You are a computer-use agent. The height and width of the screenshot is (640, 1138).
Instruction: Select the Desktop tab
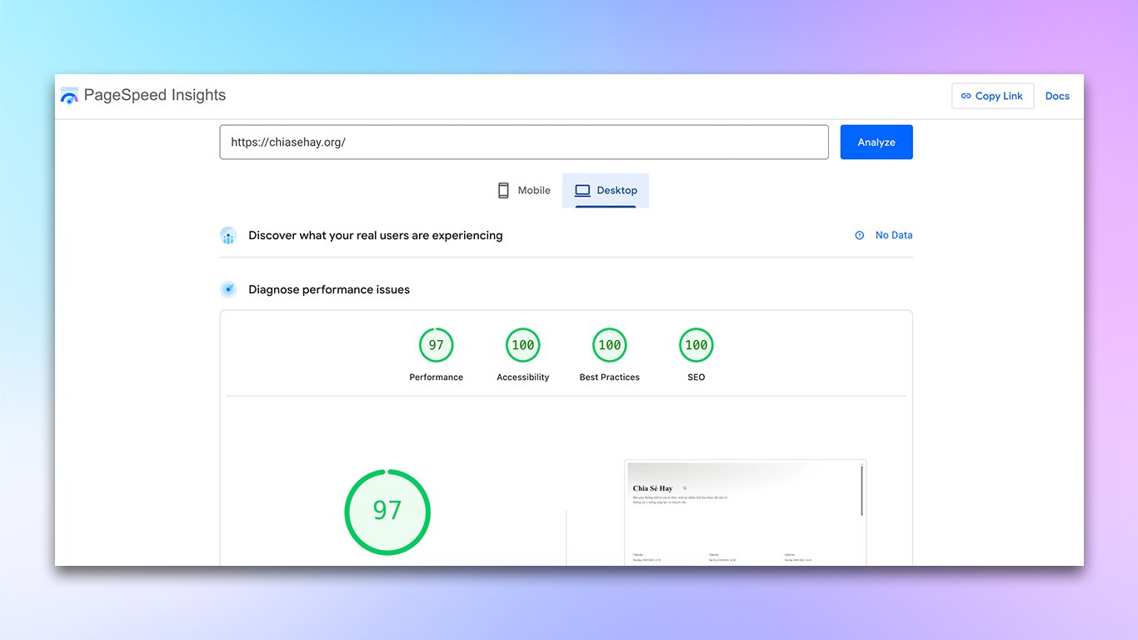(x=606, y=190)
